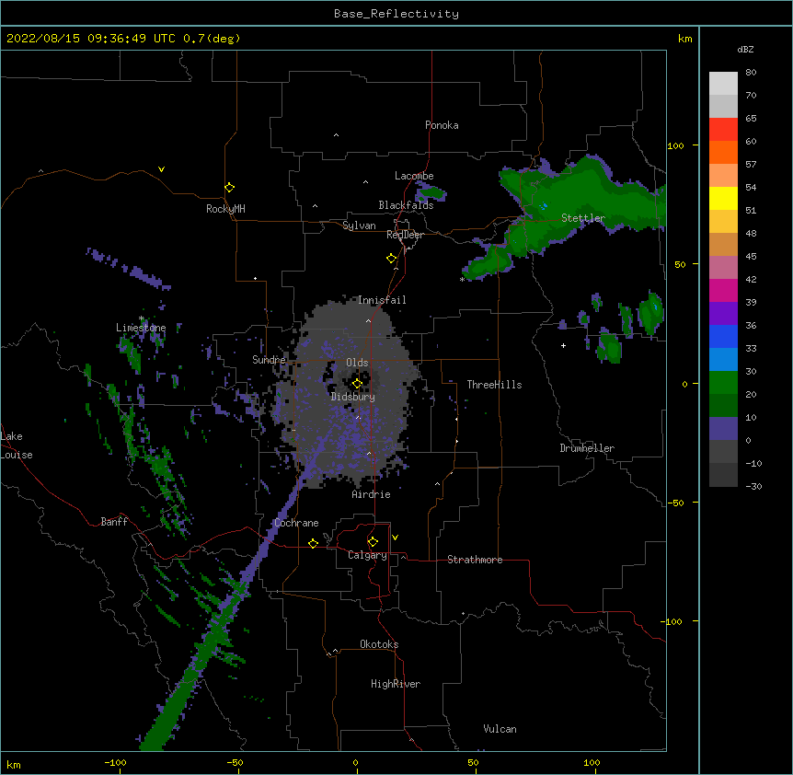This screenshot has height=775, width=793.
Task: Pick the purple 39-36 dBZ legend swatch
Action: tap(723, 314)
